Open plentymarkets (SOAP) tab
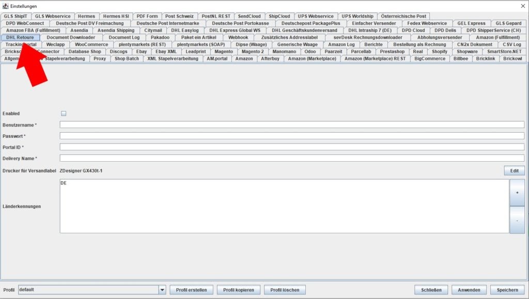Screen dimensions: 529x299 tap(201, 44)
